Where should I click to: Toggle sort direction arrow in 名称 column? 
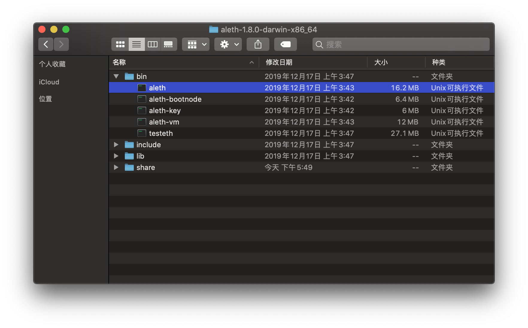coord(252,62)
